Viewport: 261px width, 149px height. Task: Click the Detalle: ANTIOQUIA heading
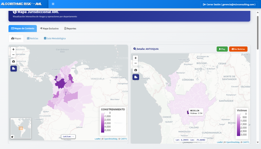(x=148, y=49)
